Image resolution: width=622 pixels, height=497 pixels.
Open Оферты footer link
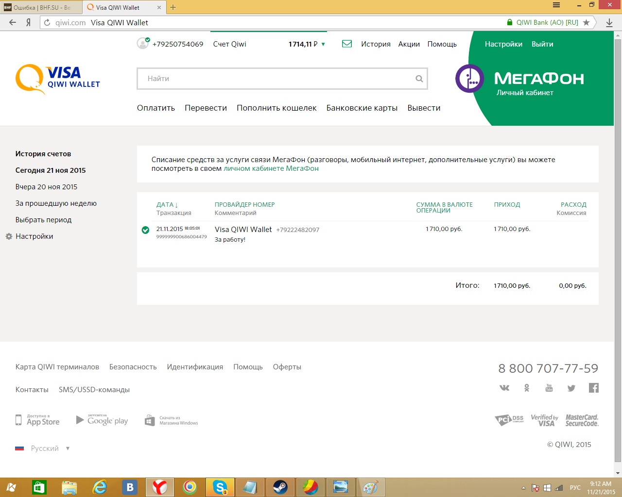pyautogui.click(x=287, y=367)
